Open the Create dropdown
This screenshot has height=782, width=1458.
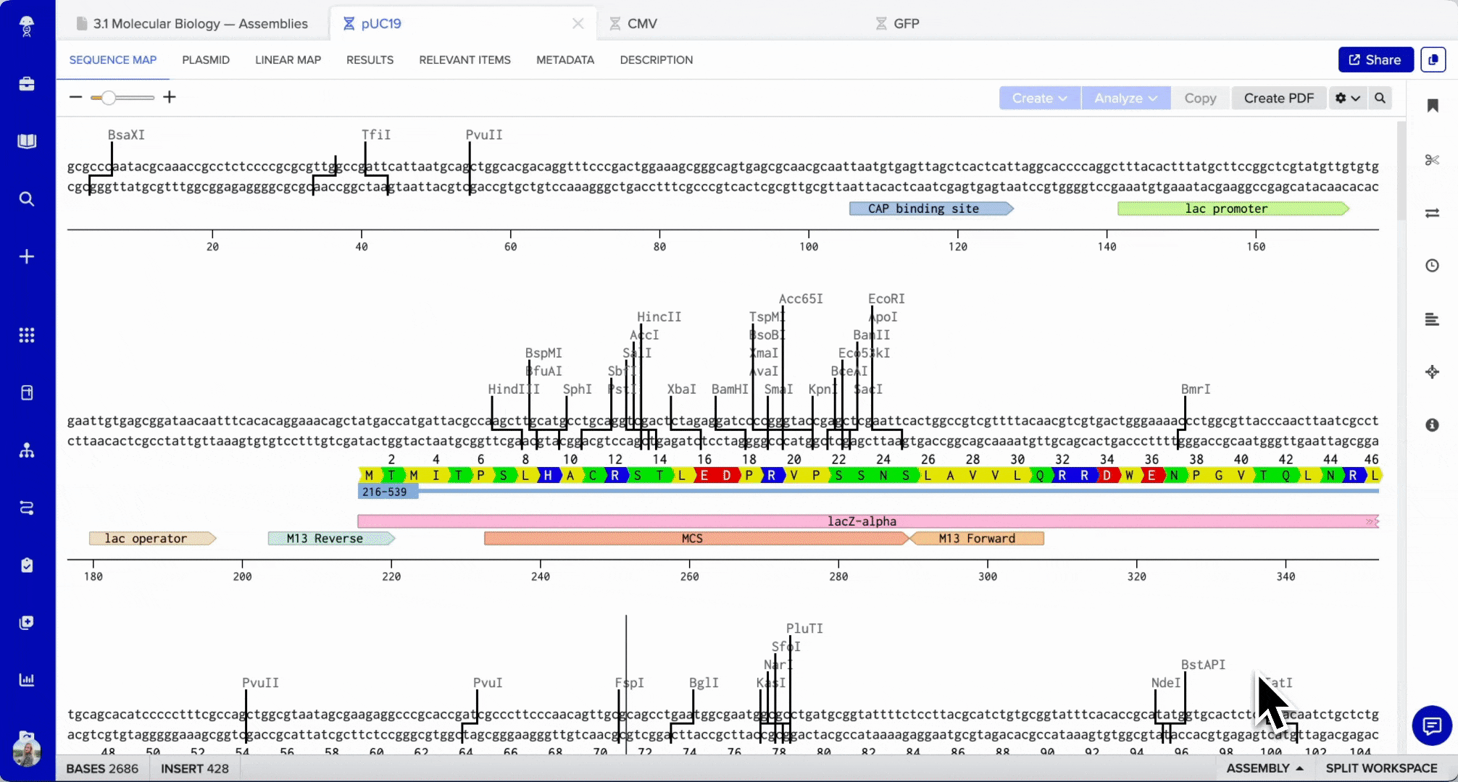pyautogui.click(x=1039, y=98)
